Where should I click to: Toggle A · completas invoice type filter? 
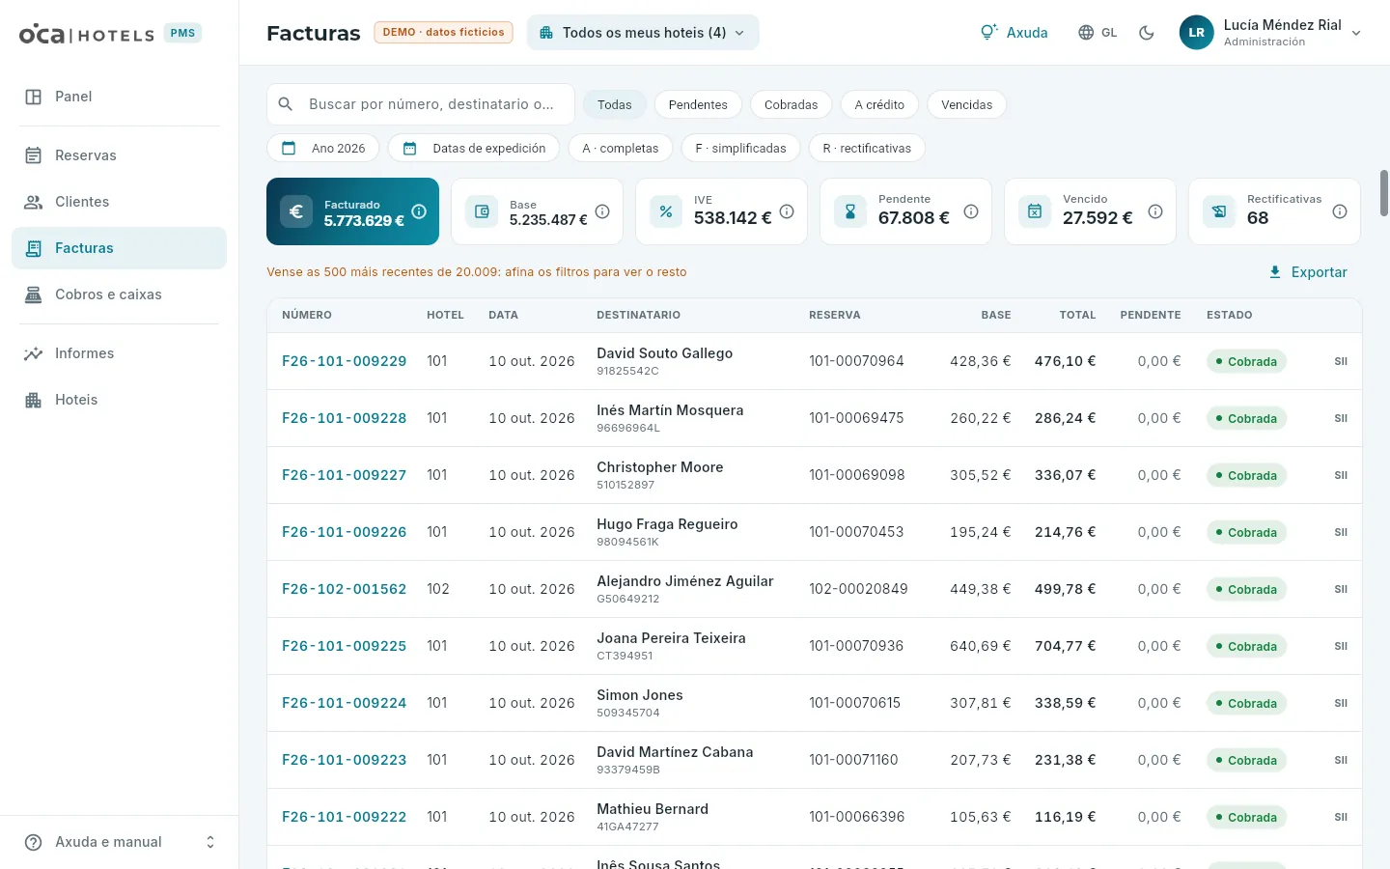tap(620, 148)
